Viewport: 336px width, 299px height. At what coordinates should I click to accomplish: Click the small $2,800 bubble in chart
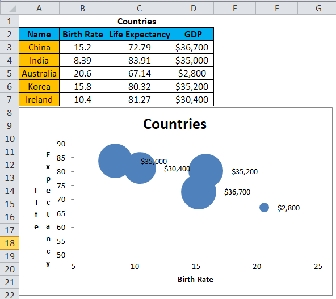point(264,207)
